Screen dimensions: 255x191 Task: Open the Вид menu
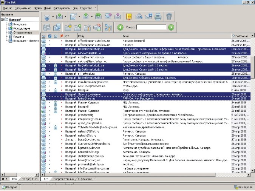coord(75,8)
